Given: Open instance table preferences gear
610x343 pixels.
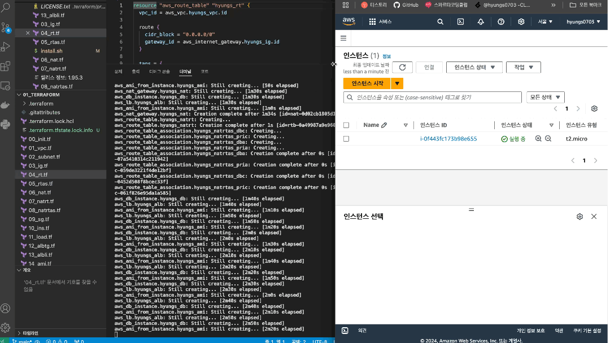Looking at the screenshot, I should [594, 109].
